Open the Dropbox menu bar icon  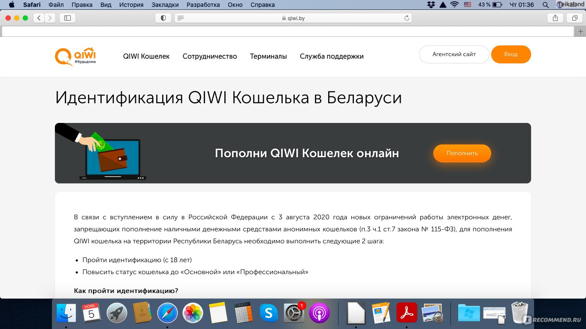pos(431,5)
